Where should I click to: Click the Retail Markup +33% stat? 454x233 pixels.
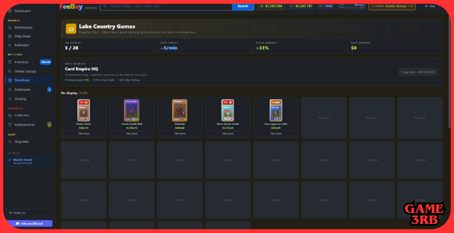[300, 46]
